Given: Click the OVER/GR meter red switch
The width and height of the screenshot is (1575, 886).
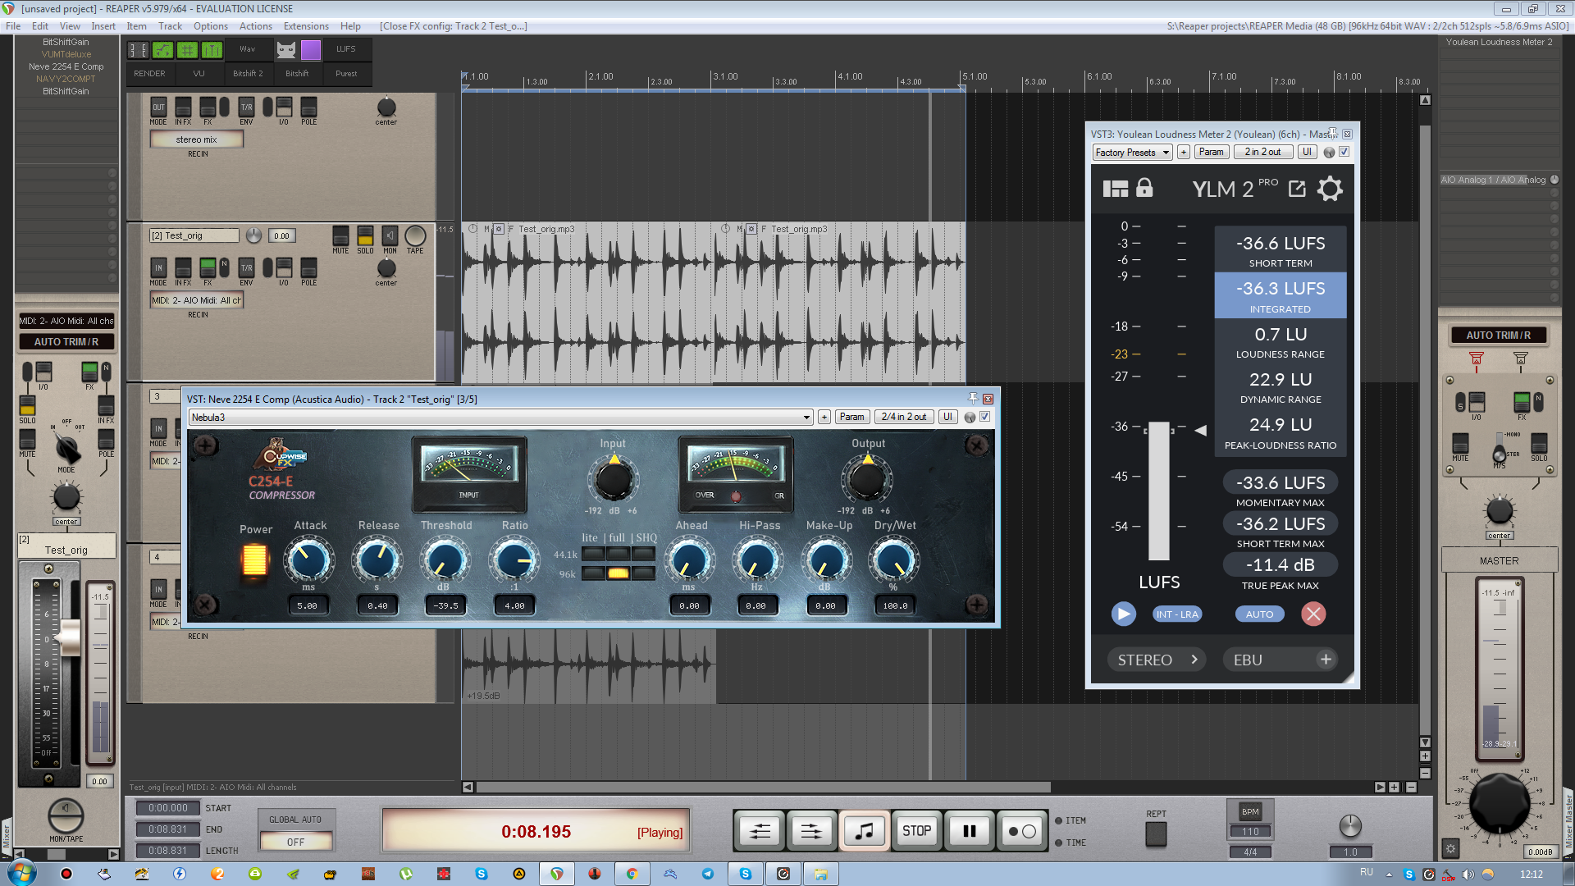Looking at the screenshot, I should [x=736, y=496].
